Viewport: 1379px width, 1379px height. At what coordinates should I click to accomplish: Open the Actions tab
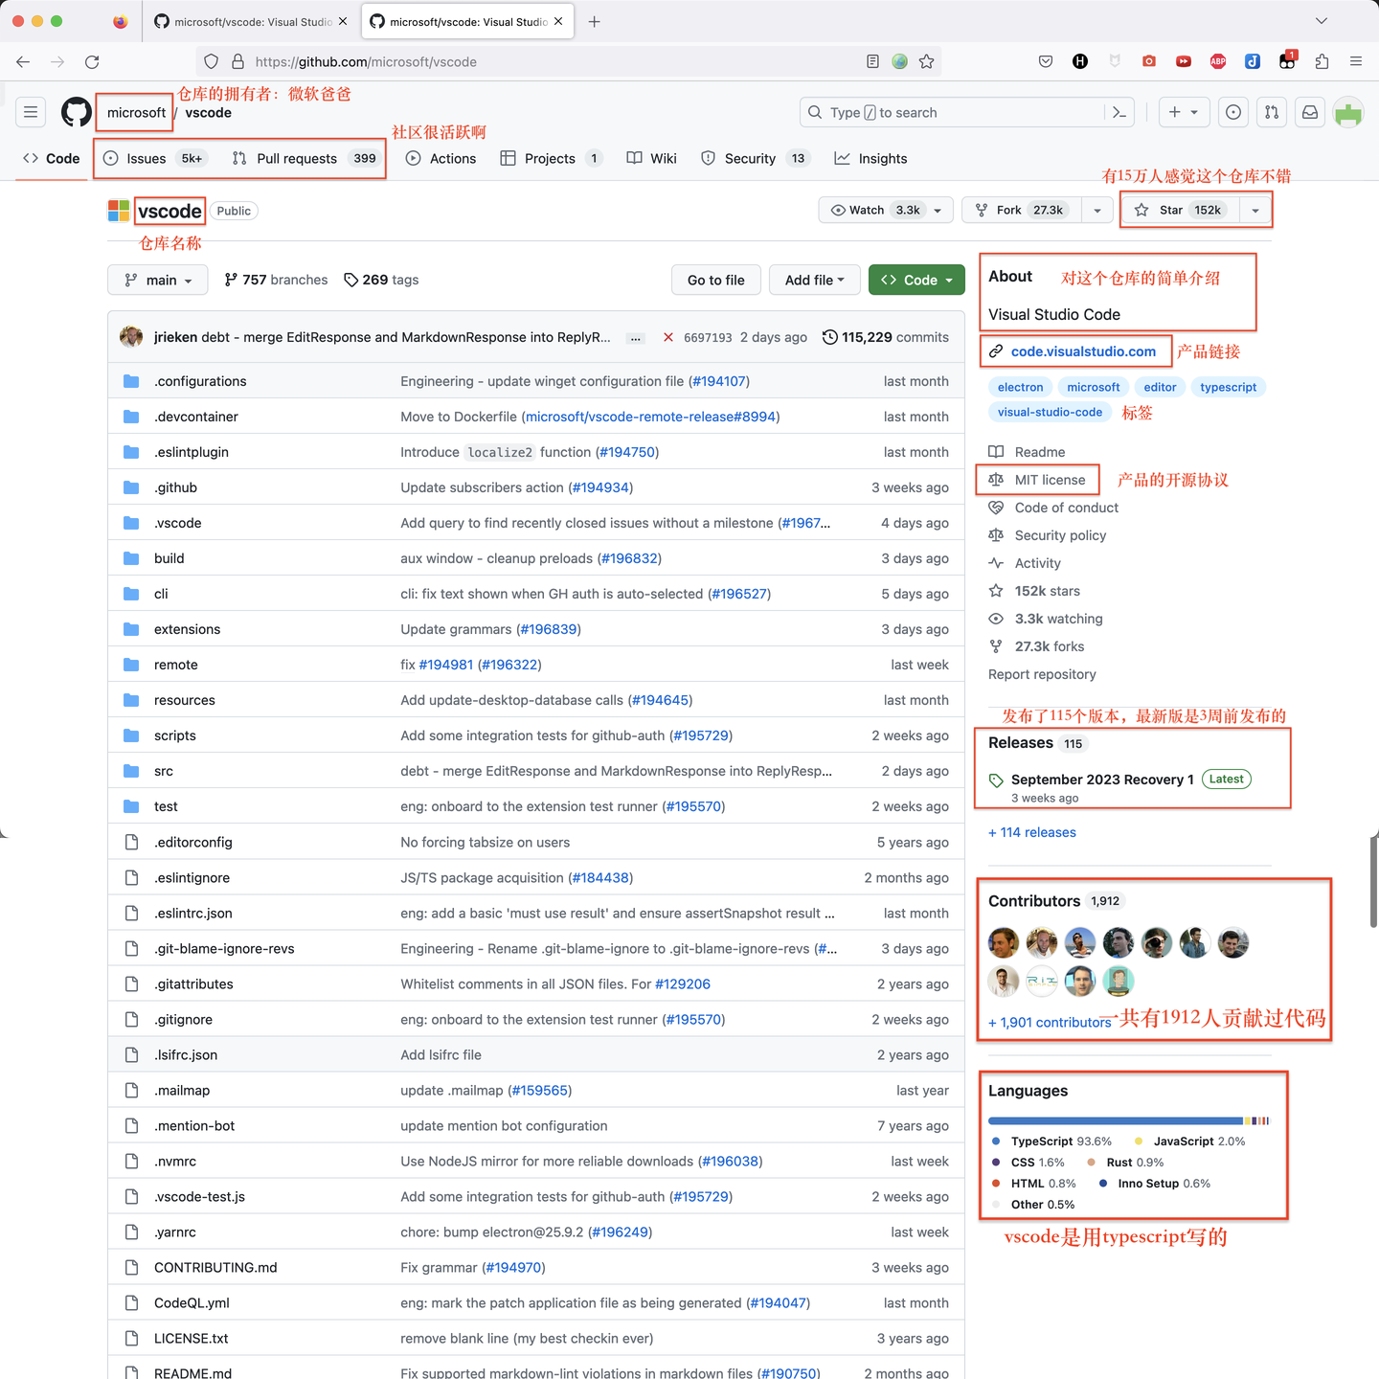click(x=441, y=158)
